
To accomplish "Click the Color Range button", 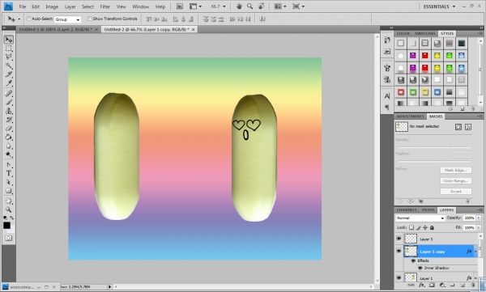I will (x=455, y=181).
